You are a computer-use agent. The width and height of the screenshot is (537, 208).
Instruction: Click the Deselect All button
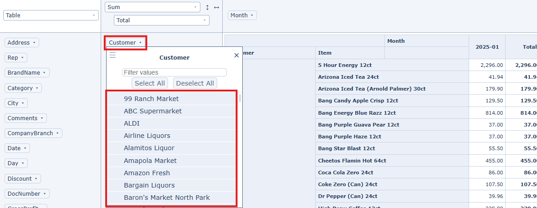coord(195,83)
